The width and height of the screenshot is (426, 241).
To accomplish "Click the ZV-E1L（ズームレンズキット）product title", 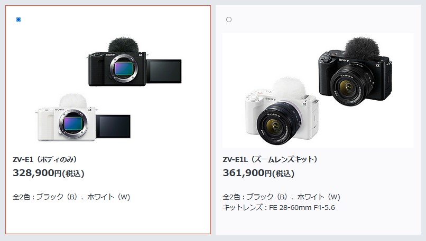I will [x=270, y=159].
